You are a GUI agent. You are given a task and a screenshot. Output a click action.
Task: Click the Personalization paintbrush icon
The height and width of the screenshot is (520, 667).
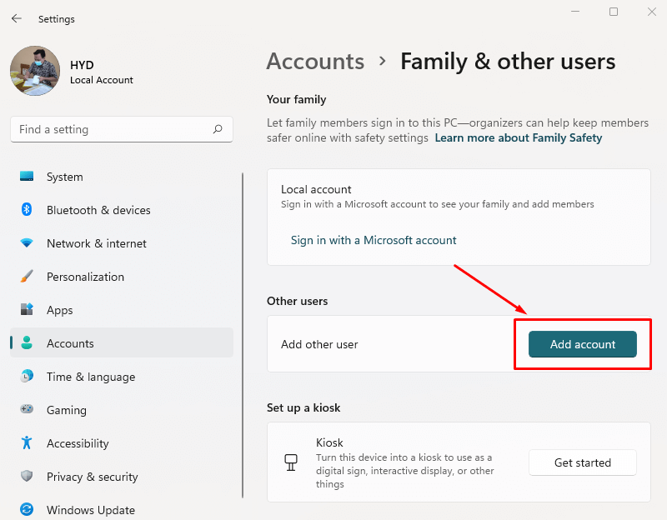point(27,277)
